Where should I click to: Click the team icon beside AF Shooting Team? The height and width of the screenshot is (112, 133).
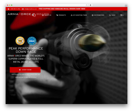coord(72,15)
